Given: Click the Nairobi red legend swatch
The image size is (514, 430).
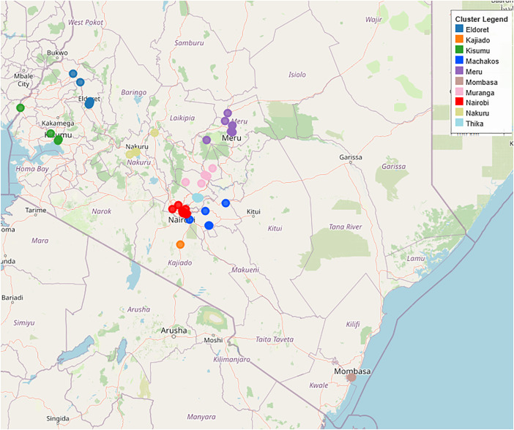Looking at the screenshot, I should 459,102.
